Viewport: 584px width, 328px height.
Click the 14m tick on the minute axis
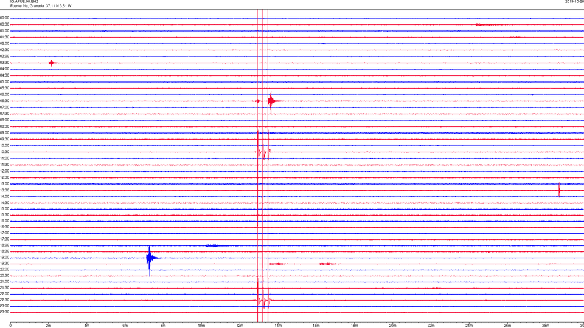click(278, 326)
